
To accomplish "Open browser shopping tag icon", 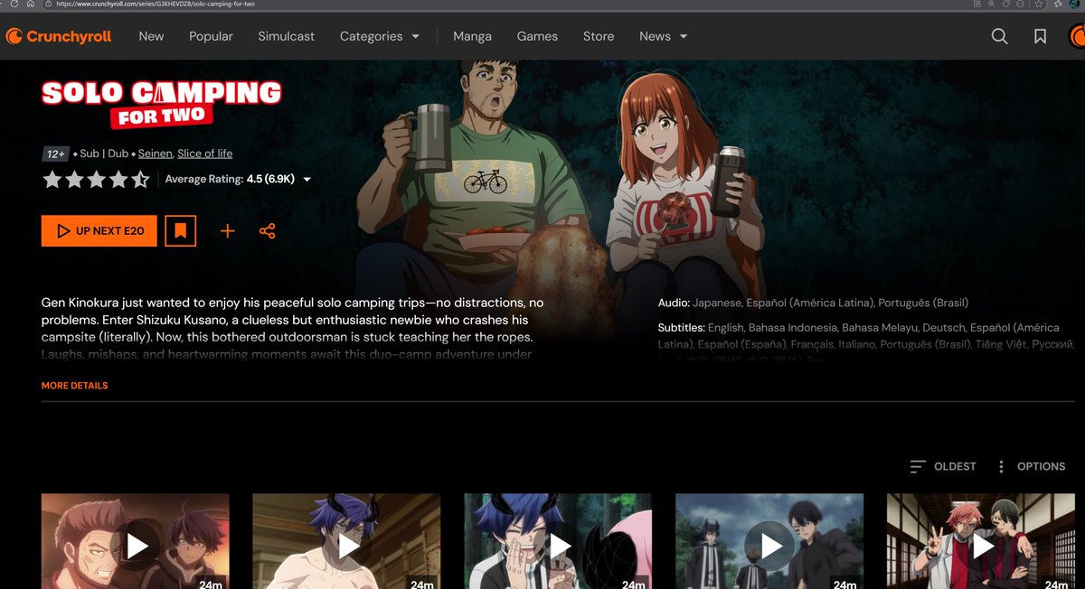I will pyautogui.click(x=1006, y=5).
